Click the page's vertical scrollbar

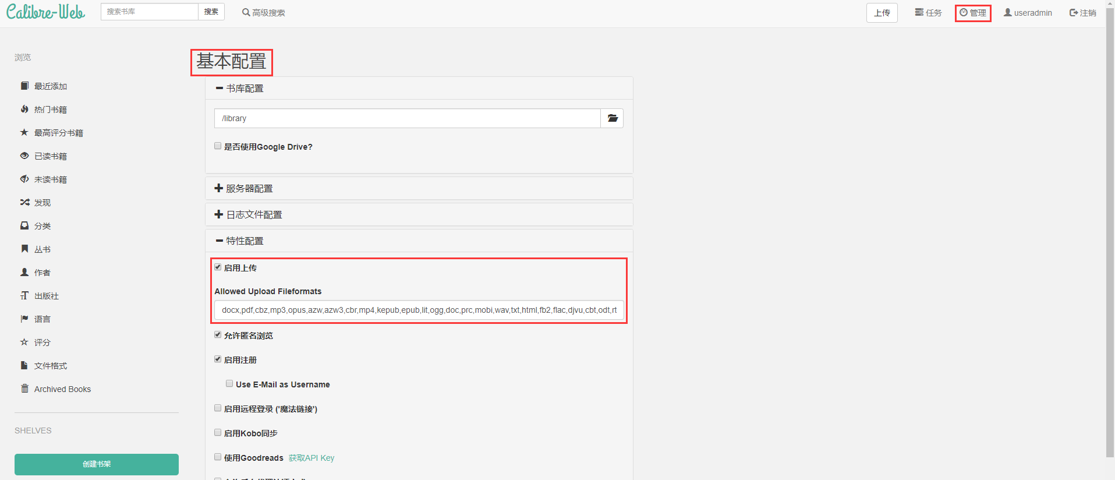click(x=1110, y=233)
